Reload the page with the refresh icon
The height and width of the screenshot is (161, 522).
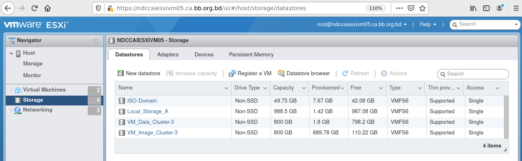coord(35,8)
